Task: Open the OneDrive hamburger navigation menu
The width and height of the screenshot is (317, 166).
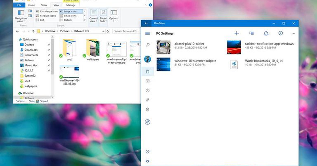Action: pos(148,33)
